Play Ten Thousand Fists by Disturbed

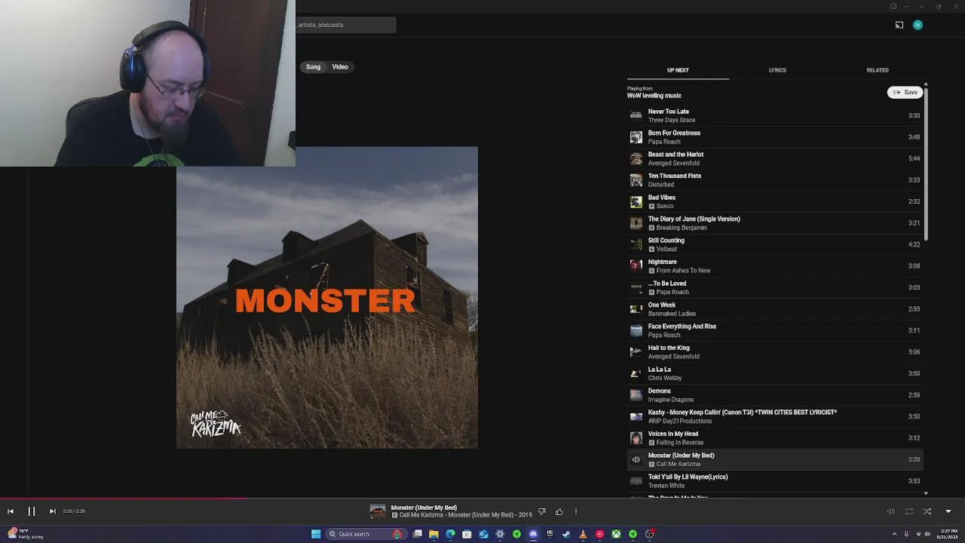775,180
